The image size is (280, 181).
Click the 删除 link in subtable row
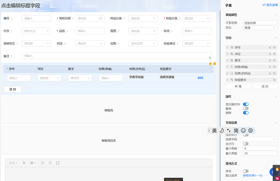pyautogui.click(x=200, y=78)
